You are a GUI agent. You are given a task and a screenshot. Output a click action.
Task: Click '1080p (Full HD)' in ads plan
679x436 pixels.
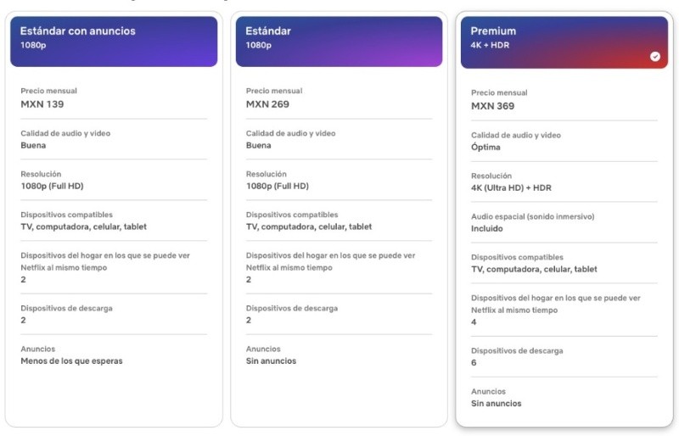(52, 186)
